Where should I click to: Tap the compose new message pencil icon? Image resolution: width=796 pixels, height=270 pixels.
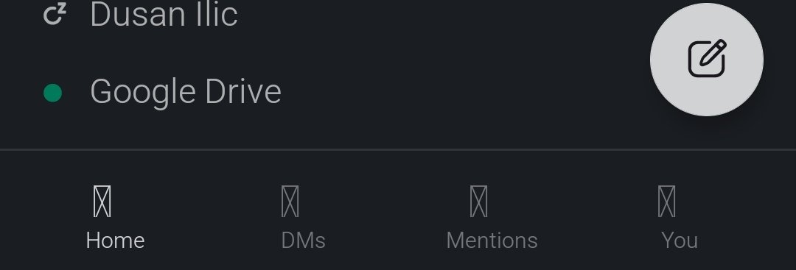pos(707,59)
